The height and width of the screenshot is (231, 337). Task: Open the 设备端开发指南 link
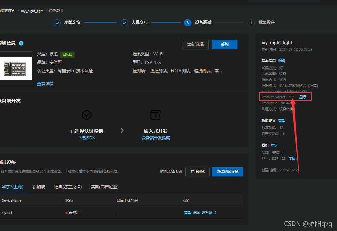(156, 138)
